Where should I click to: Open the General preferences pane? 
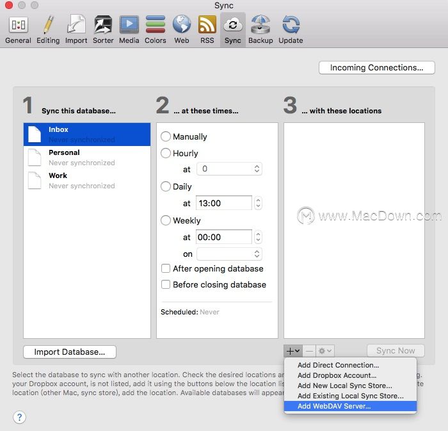[19, 29]
